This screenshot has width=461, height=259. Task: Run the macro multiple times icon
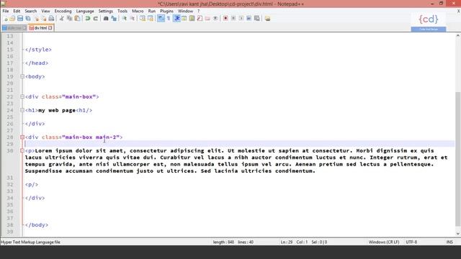[x=249, y=19]
